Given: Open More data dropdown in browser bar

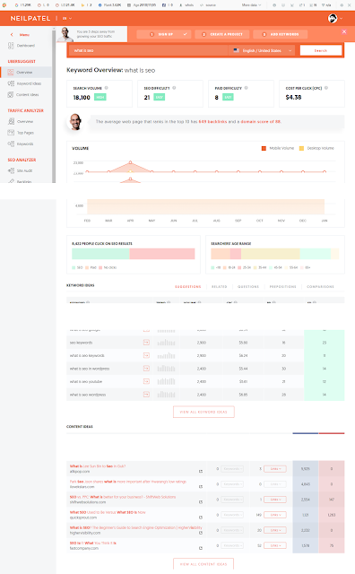Looking at the screenshot, I should coord(251,5).
